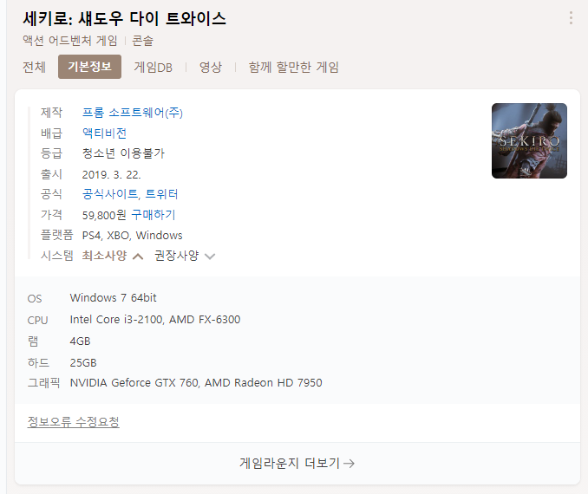
Task: Expand the 권장사양 chevron
Action: [x=210, y=257]
